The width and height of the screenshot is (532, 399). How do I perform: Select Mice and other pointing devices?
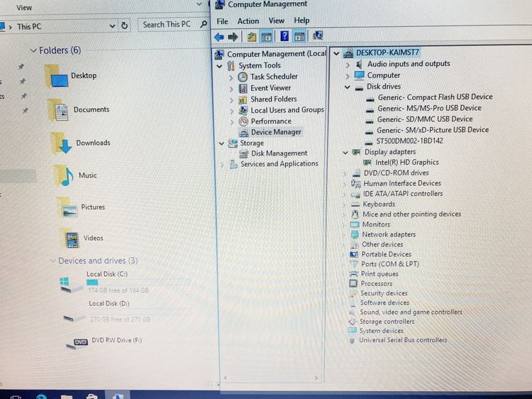(x=411, y=214)
